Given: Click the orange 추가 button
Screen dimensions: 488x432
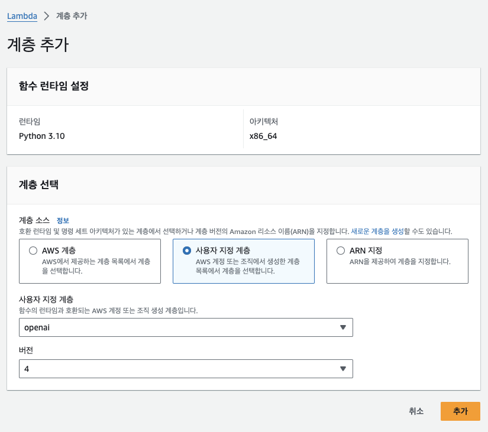Looking at the screenshot, I should 460,411.
